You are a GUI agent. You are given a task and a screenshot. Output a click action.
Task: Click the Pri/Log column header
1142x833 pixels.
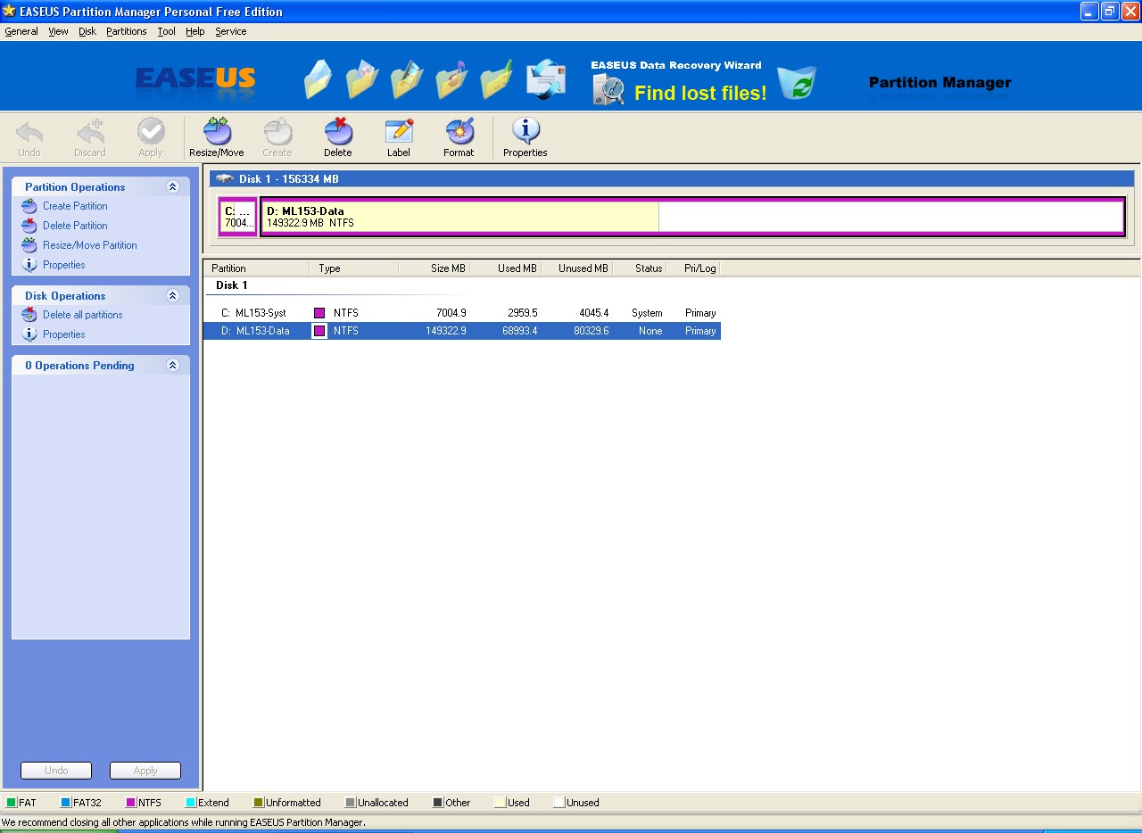tap(693, 268)
